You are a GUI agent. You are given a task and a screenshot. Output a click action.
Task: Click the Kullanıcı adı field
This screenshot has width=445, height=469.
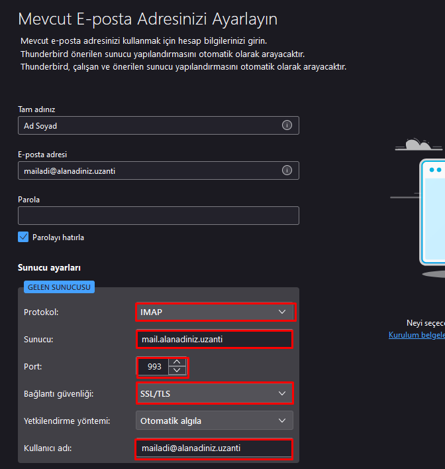point(215,448)
